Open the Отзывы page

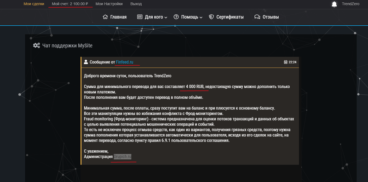click(x=271, y=17)
